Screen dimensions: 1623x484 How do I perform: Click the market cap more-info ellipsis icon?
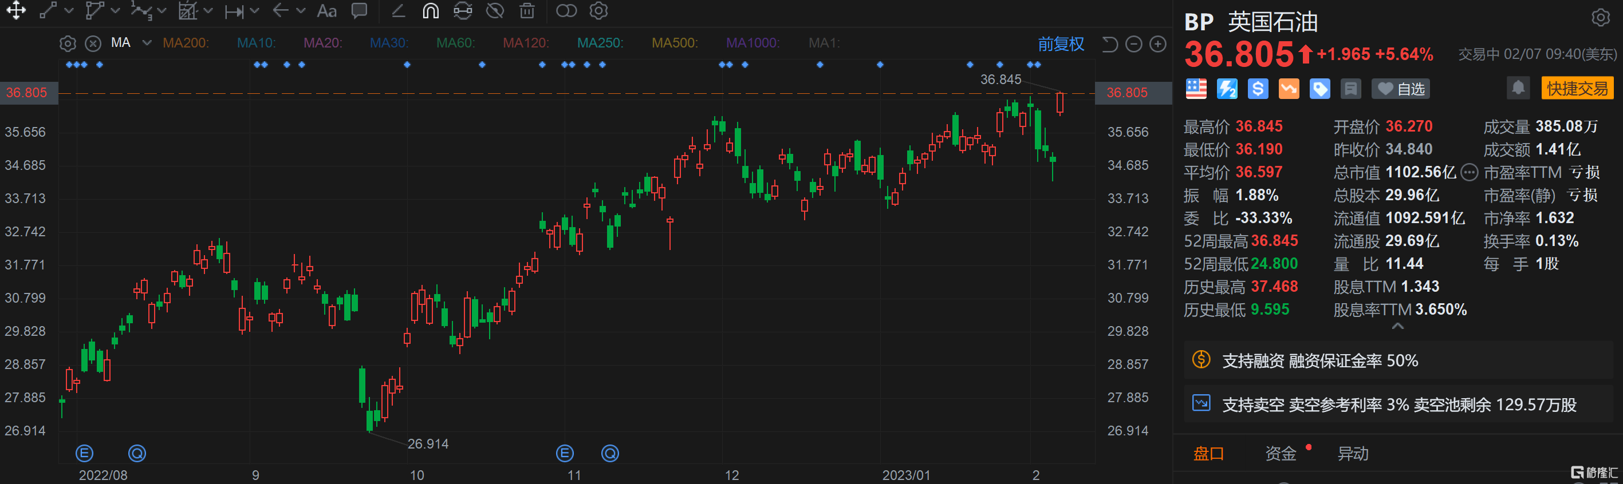1468,172
